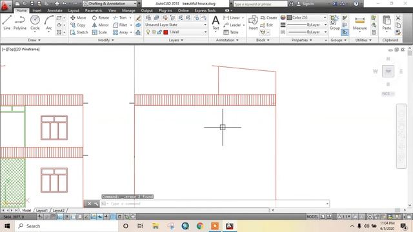Toggle the layer lock padlock icon
This screenshot has height=232, width=413.
159,32
